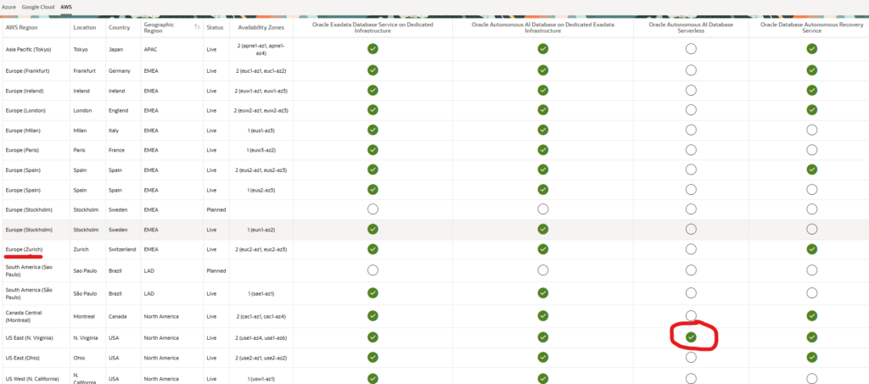
Task: Click Live São Paulo row Exadata Database Service check
Action: tap(373, 292)
